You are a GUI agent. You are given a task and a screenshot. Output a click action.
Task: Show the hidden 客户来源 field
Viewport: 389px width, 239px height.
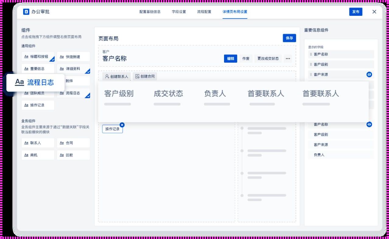coord(369,74)
